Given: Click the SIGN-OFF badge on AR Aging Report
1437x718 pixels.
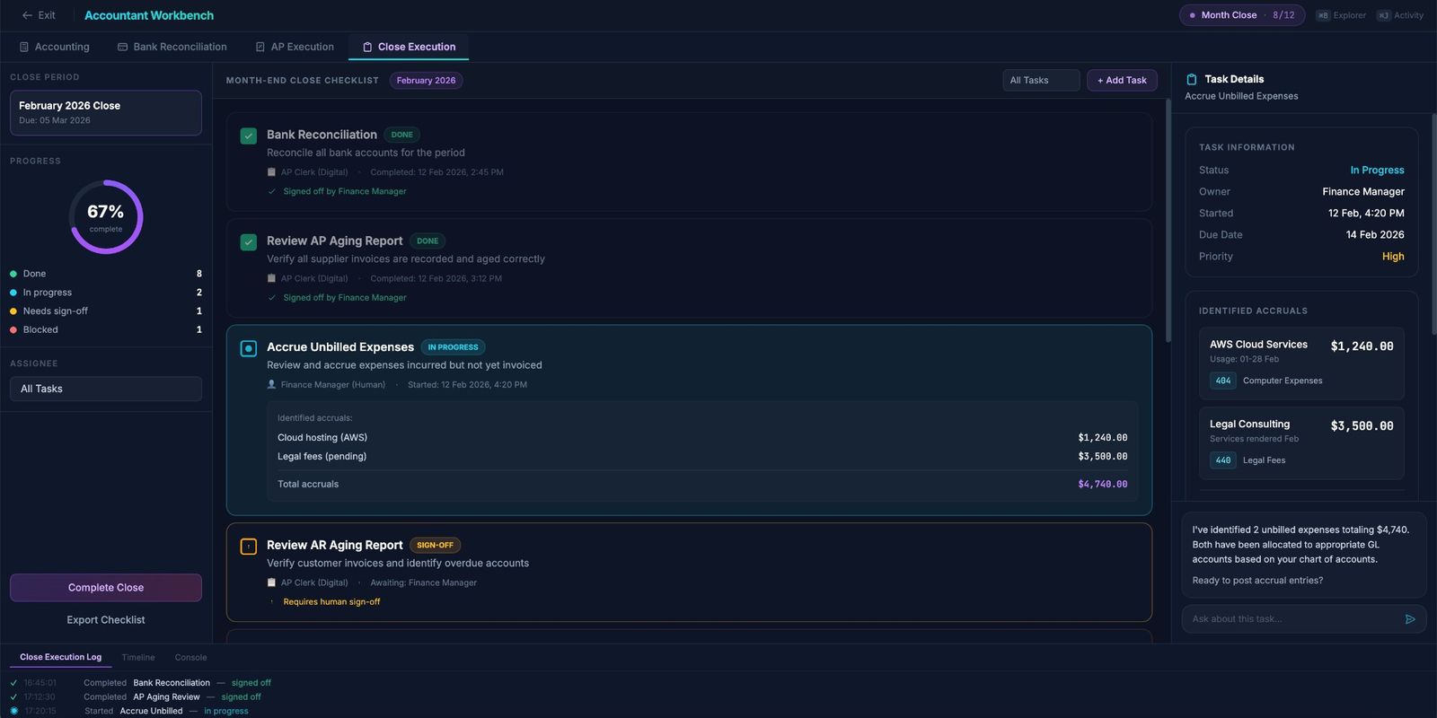Looking at the screenshot, I should click(435, 545).
